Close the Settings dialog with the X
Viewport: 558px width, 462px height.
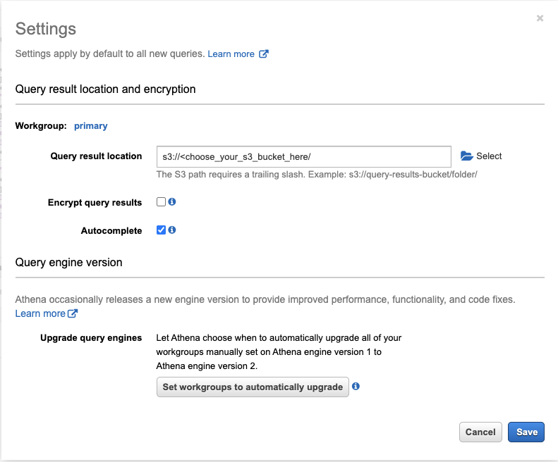(x=540, y=18)
